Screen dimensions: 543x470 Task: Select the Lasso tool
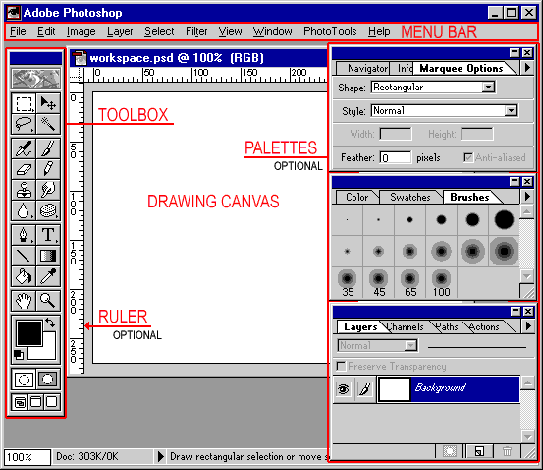[x=24, y=124]
